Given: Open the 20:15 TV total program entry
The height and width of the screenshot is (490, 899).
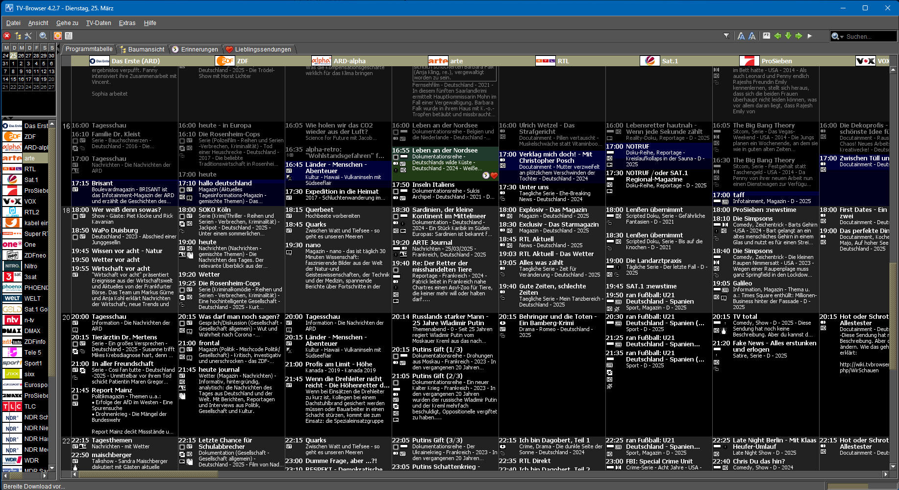Looking at the screenshot, I should 766,326.
